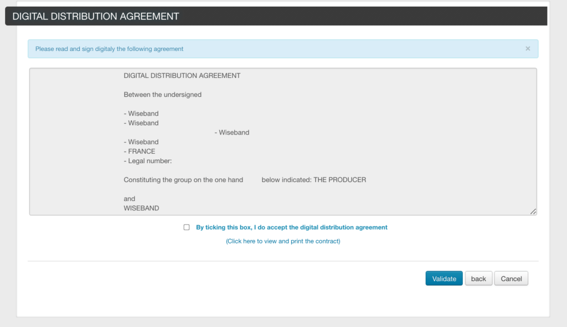This screenshot has height=327, width=567.
Task: Click the uppercase 'WISEBAND' line in agreement text
Action: [x=141, y=208]
